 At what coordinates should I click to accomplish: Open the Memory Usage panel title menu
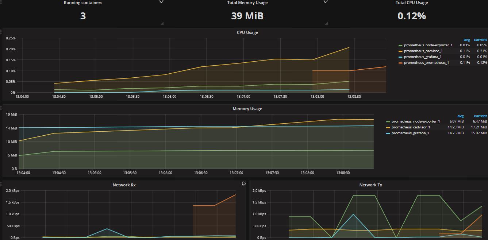[247, 108]
